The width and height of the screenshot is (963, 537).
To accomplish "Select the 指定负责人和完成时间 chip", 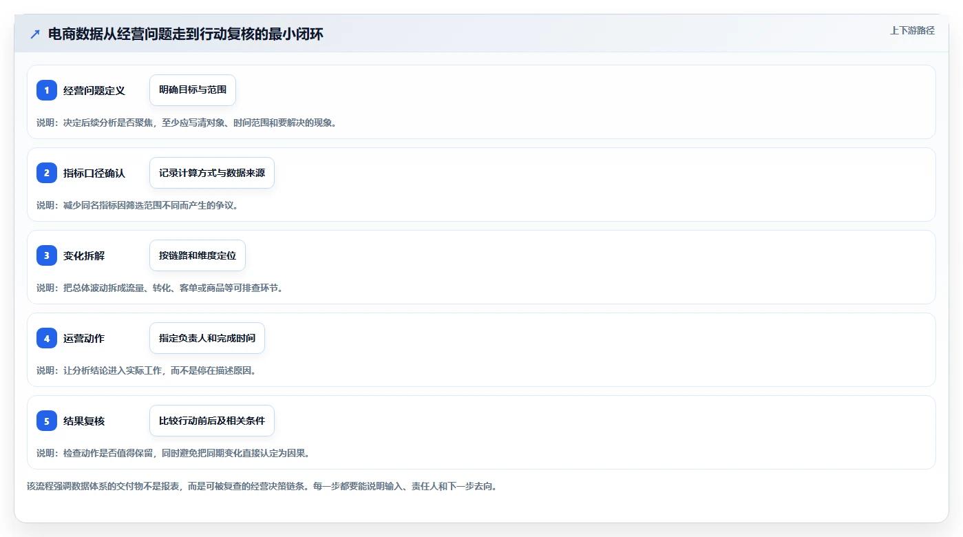I will pyautogui.click(x=207, y=338).
